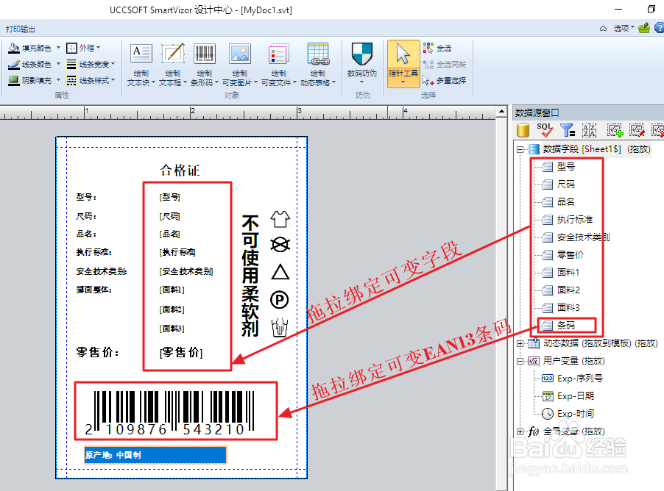Open the fill color (填充颜色) tool
The width and height of the screenshot is (664, 491).
tap(29, 49)
